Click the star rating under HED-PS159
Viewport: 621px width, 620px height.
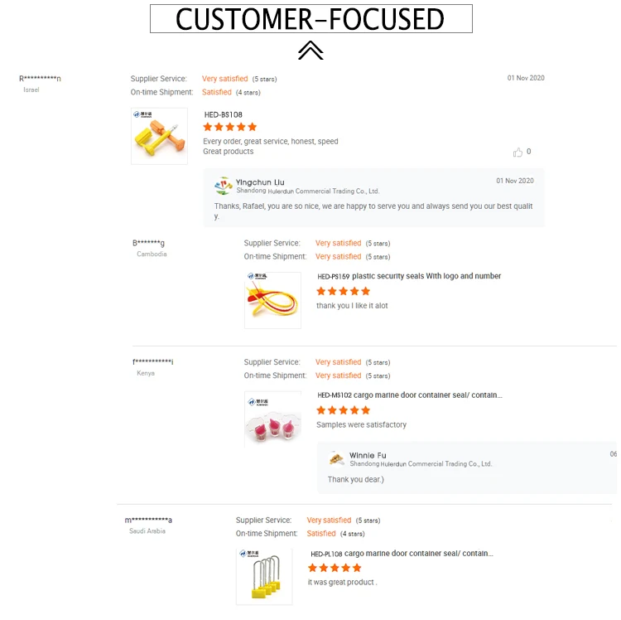click(x=344, y=291)
